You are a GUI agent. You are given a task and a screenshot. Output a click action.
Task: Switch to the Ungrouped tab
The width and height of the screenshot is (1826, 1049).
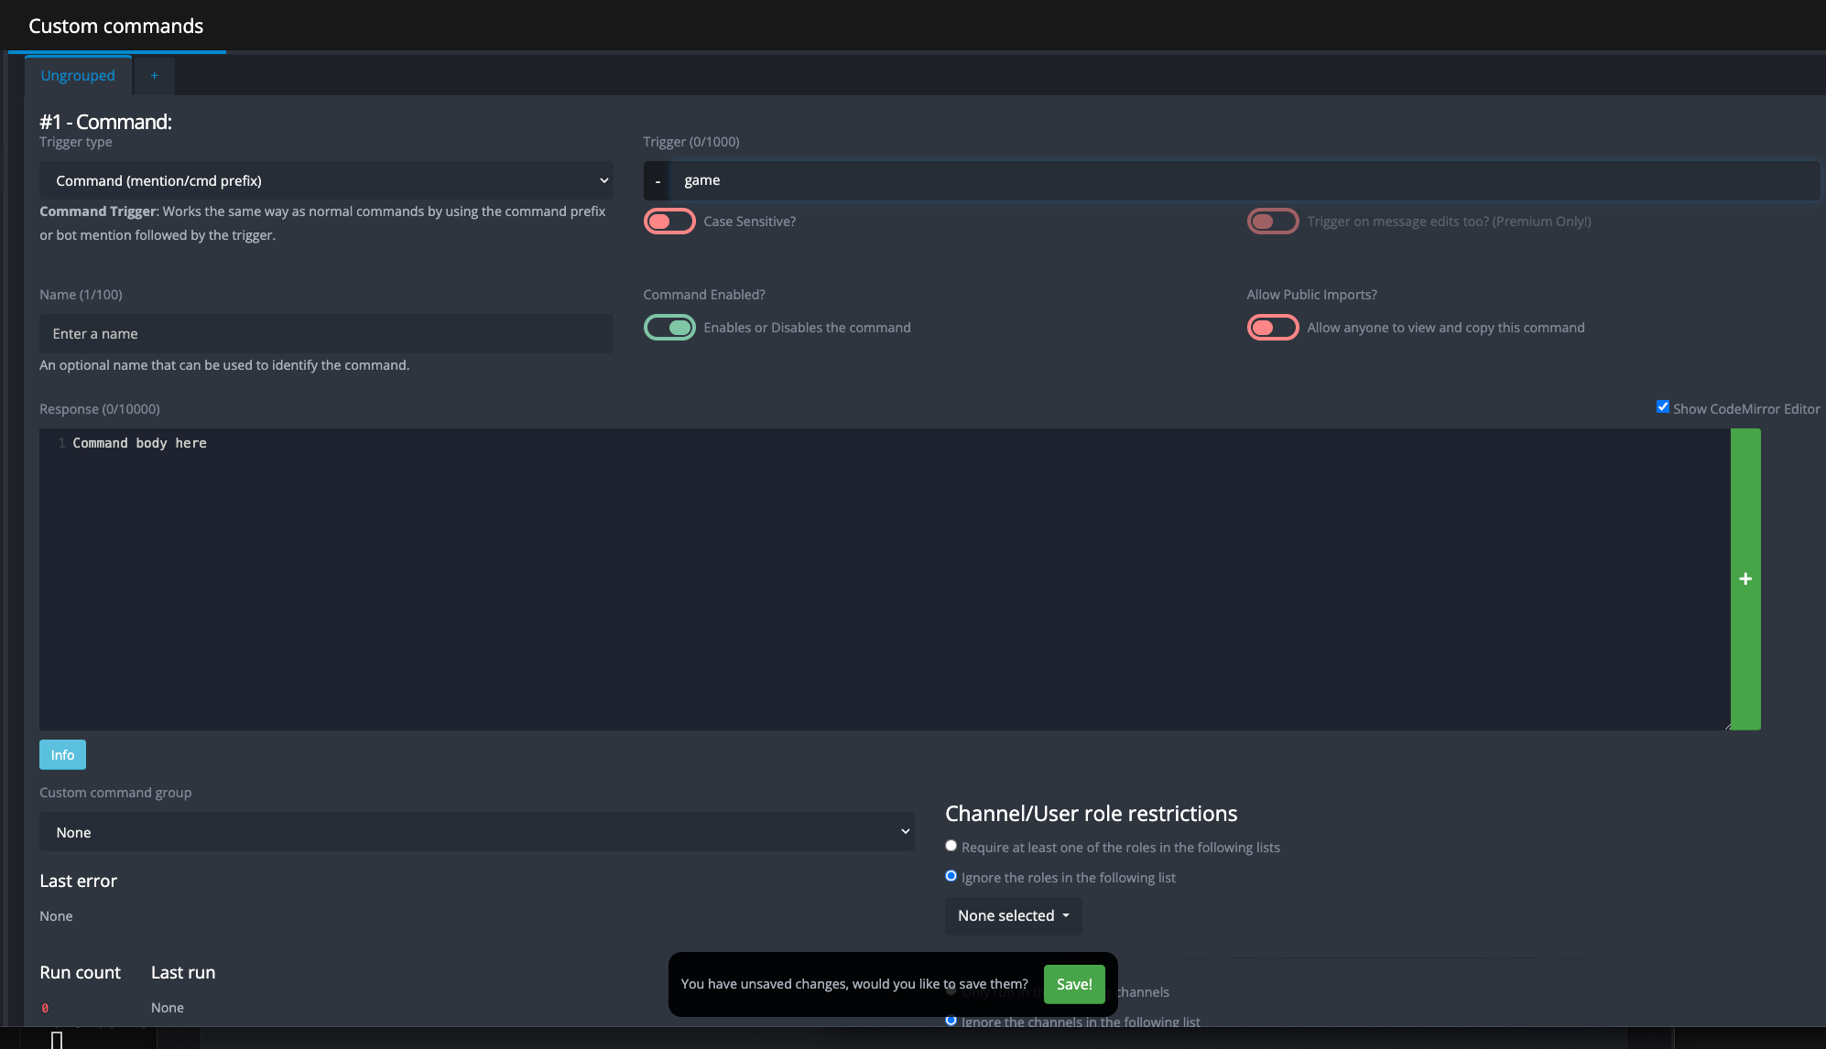pyautogui.click(x=78, y=76)
